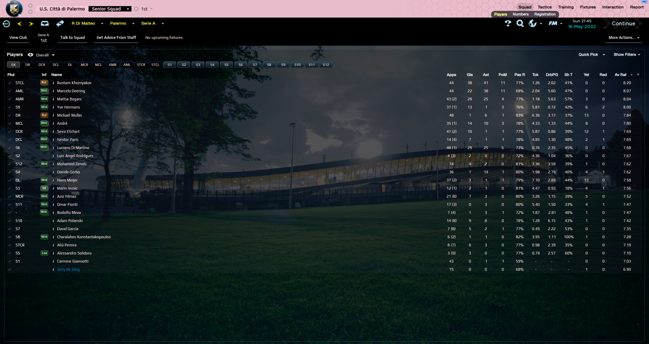Toggle the picked checkmark for Adam Polanski
The height and width of the screenshot is (344, 649).
click(9, 221)
